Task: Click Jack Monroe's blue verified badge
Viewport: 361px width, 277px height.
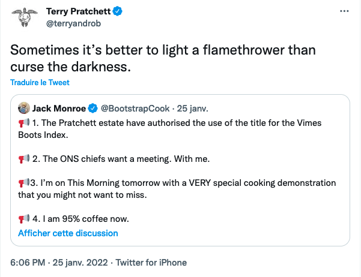Action: click(x=93, y=109)
